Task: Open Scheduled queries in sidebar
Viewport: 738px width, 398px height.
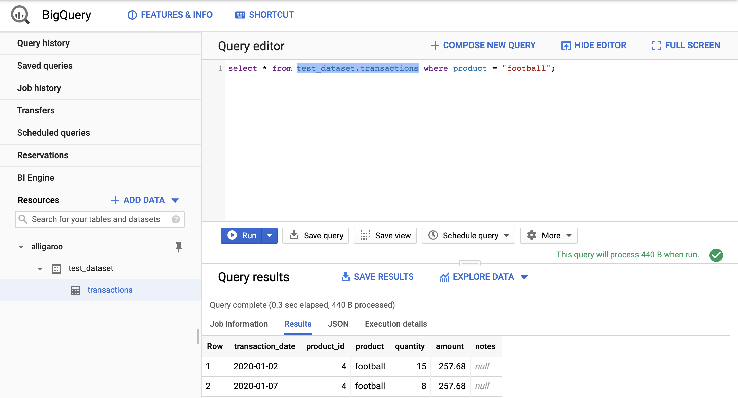Action: tap(100, 133)
